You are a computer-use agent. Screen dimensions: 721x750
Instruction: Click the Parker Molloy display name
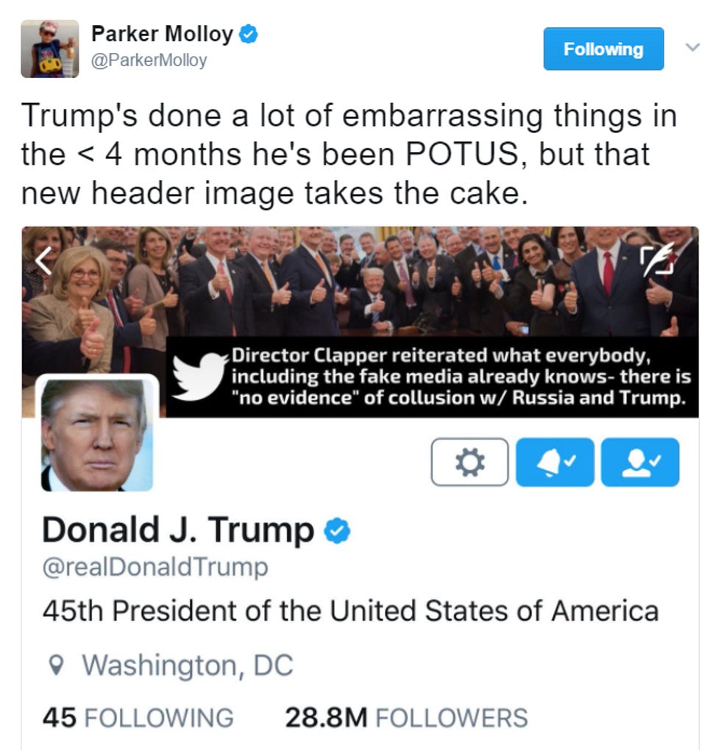point(162,34)
